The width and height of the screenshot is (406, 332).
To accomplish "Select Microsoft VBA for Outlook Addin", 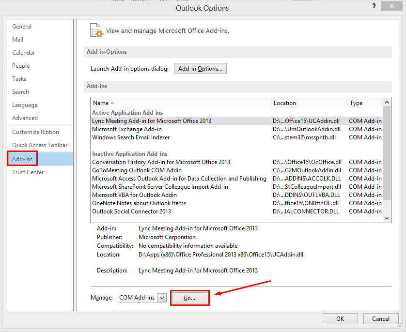I will [x=236, y=195].
